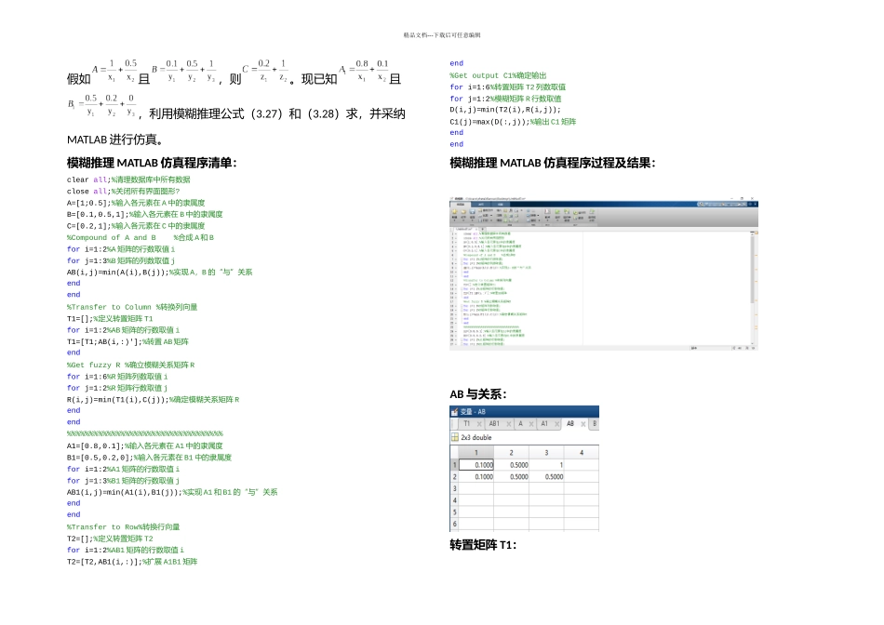
Task: Select cell with value 1 in row 1
Action: tap(546, 465)
